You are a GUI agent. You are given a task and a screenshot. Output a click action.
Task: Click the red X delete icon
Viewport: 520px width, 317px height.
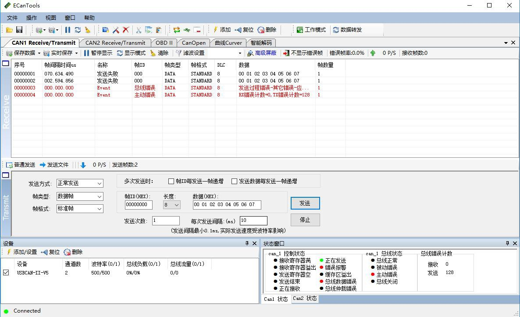click(126, 30)
